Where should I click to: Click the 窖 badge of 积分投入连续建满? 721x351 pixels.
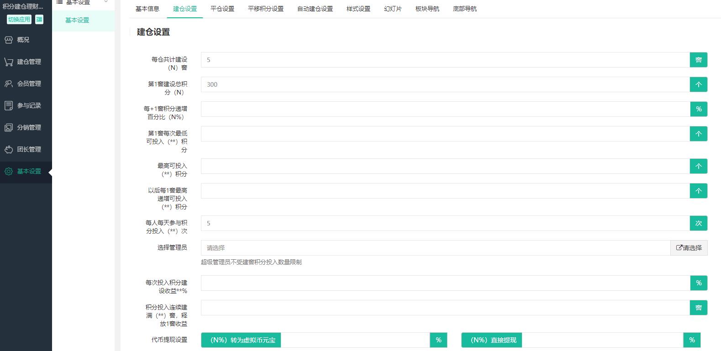coord(699,308)
